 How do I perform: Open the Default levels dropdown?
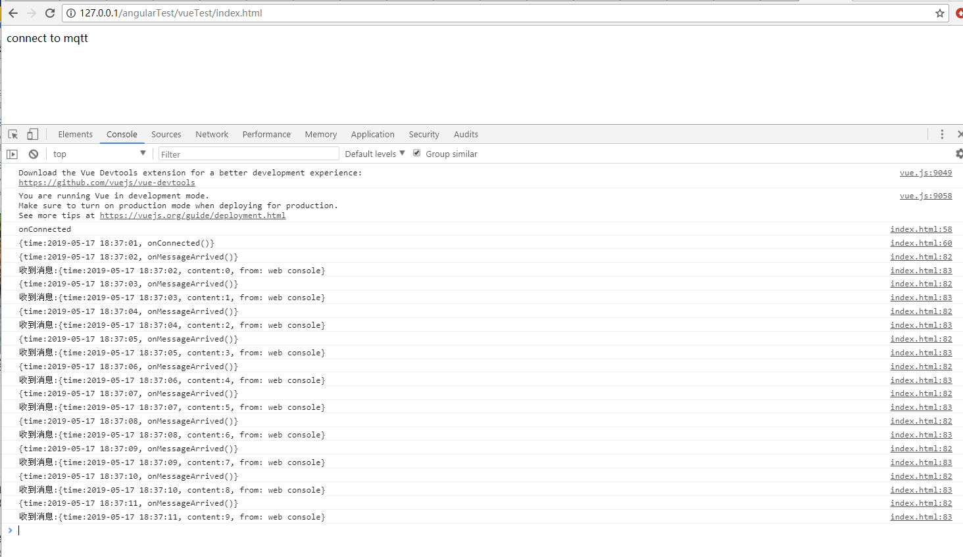[x=373, y=153]
